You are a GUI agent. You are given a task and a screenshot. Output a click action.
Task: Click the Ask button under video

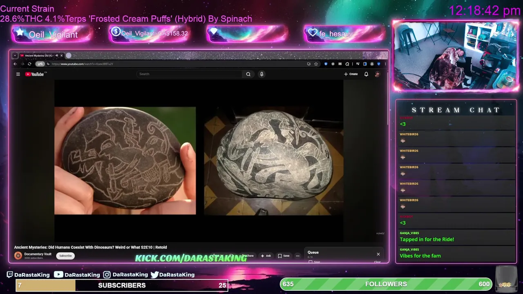[x=266, y=256]
